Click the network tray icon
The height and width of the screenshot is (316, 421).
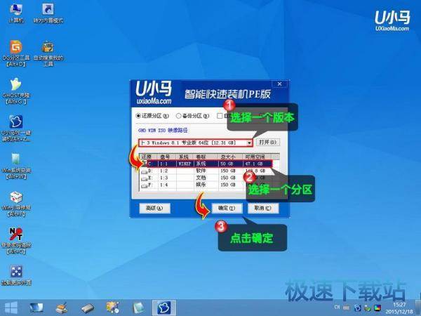(x=367, y=308)
